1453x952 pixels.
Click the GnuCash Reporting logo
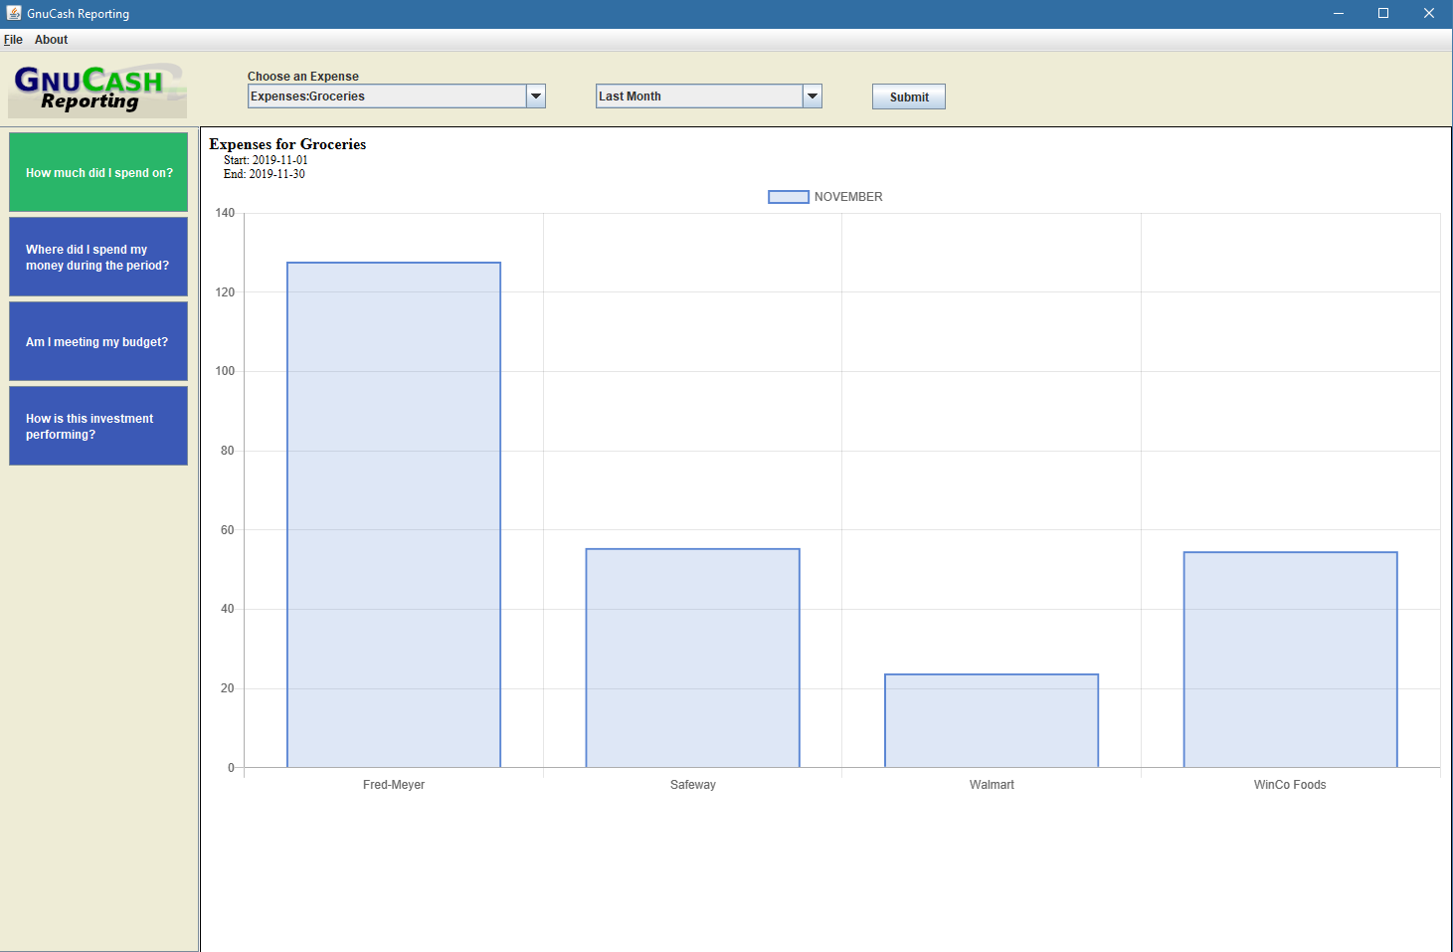pyautogui.click(x=97, y=90)
